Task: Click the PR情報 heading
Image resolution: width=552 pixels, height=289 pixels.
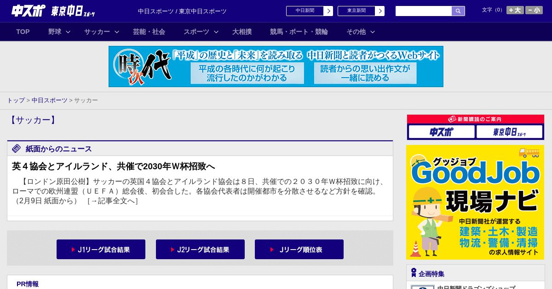Action: tap(28, 284)
